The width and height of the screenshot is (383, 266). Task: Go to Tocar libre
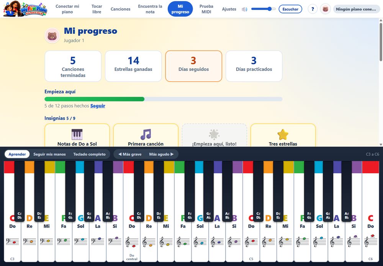(97, 9)
